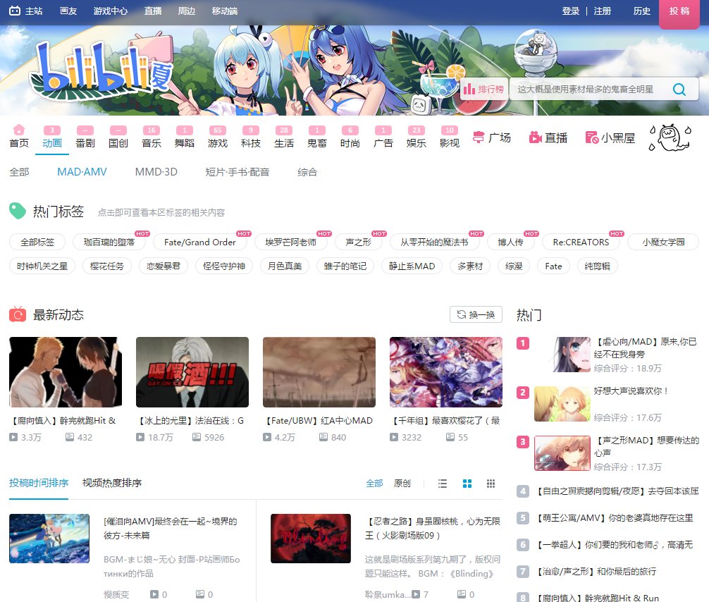The width and height of the screenshot is (709, 602).
Task: Select 投稿时间排序 sorting tab
Action: click(x=39, y=483)
